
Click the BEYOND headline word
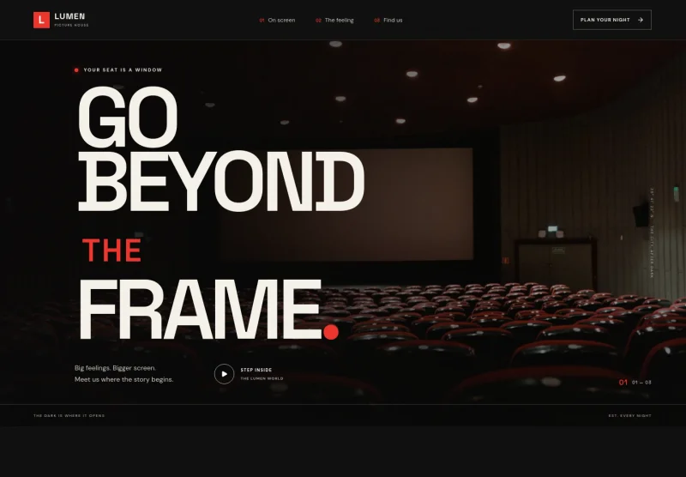coord(221,181)
